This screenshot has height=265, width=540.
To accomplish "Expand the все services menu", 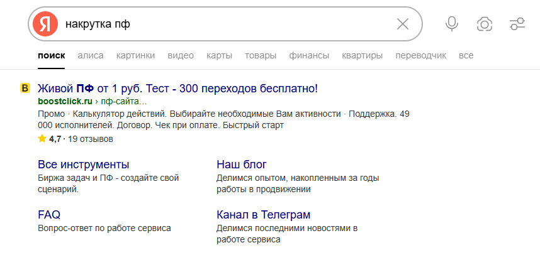I will pos(466,55).
